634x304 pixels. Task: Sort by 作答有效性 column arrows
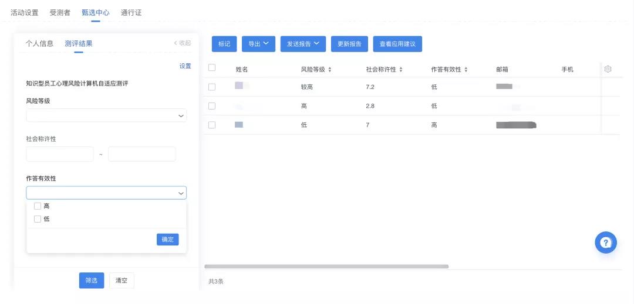pos(466,70)
